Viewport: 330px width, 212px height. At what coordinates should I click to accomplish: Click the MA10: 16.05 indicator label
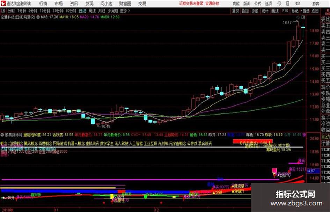tap(69, 17)
